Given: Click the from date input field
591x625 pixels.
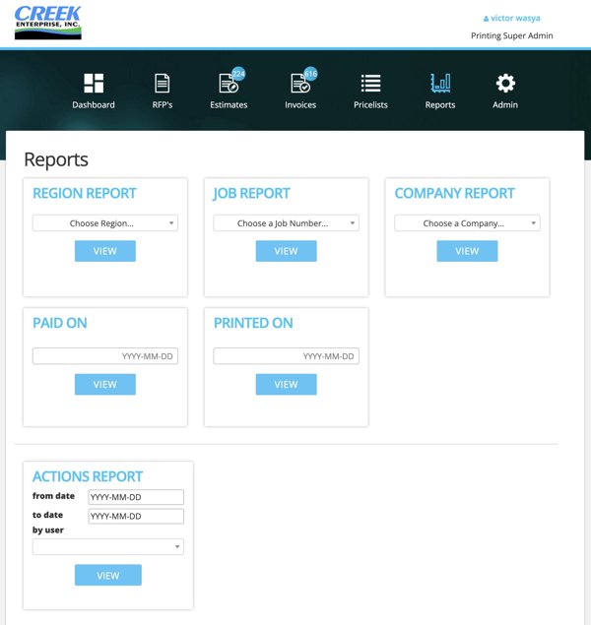Looking at the screenshot, I should 136,497.
